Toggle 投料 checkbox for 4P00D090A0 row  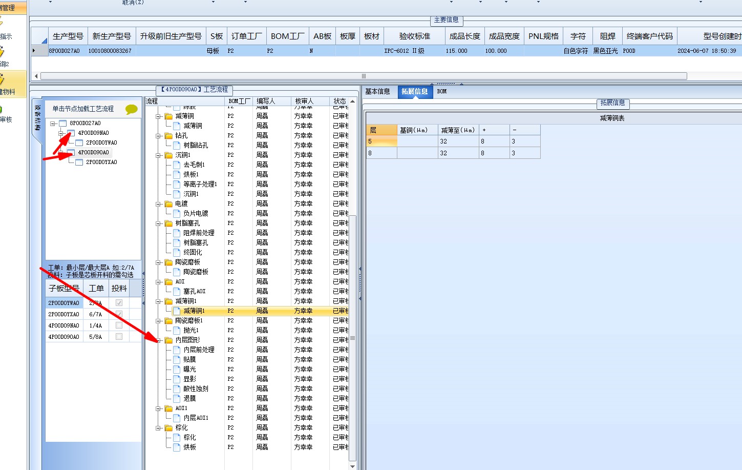[x=119, y=337]
